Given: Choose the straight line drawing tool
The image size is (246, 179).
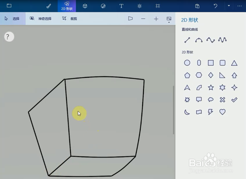Looking at the screenshot, I should 187,40.
